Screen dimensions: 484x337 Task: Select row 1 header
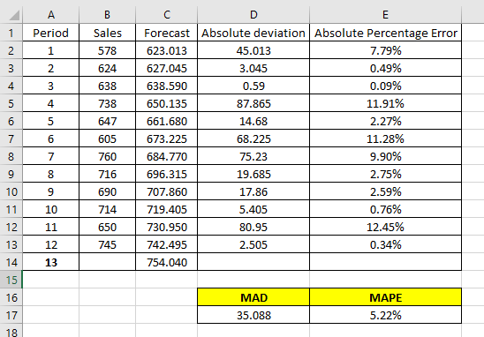click(x=11, y=33)
